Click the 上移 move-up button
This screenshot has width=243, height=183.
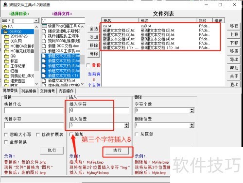click(x=234, y=34)
